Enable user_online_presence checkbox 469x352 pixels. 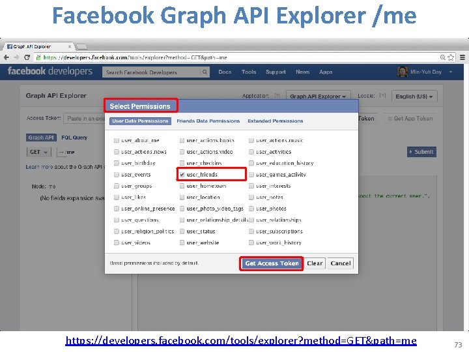pyautogui.click(x=117, y=209)
